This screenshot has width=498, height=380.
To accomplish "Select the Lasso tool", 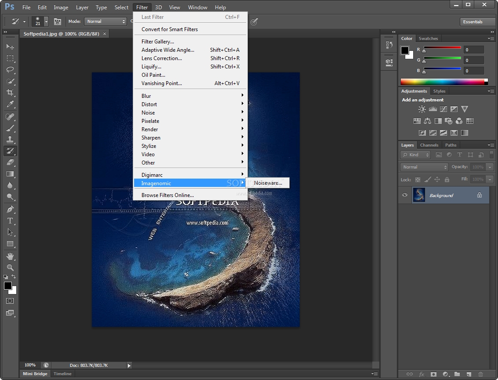I will pyautogui.click(x=10, y=70).
